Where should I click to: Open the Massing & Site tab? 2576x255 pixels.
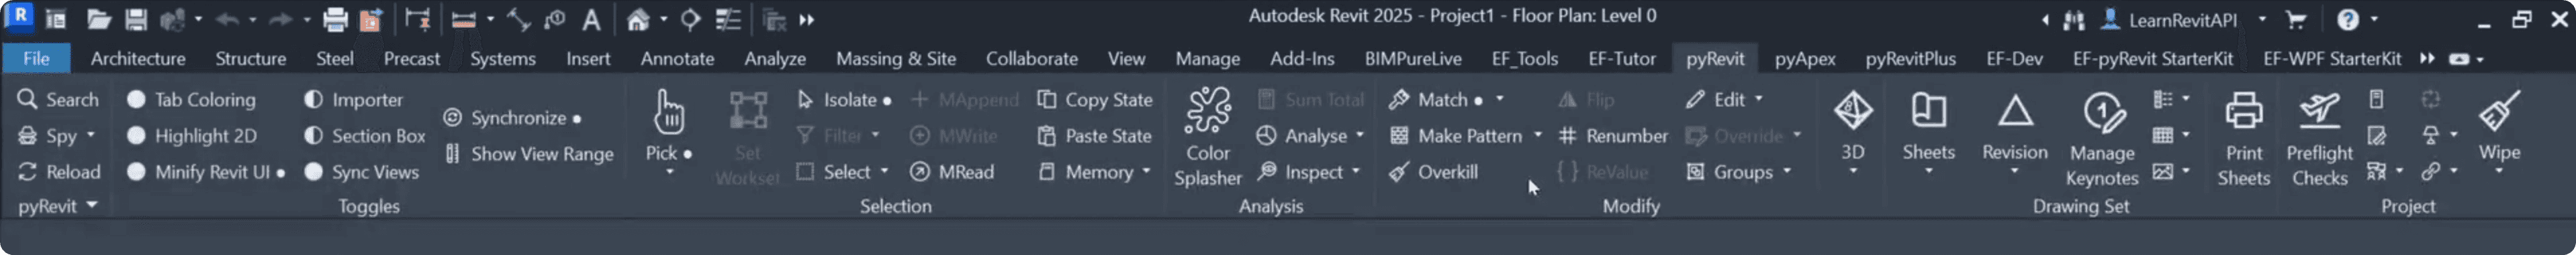click(x=895, y=59)
